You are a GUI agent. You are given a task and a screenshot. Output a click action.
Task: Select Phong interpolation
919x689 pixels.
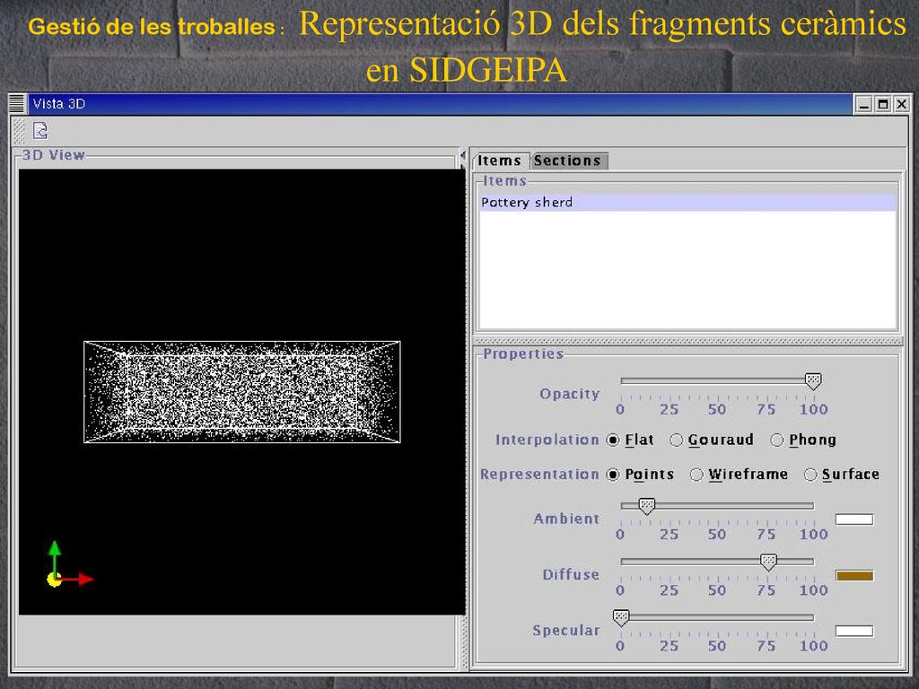point(803,440)
